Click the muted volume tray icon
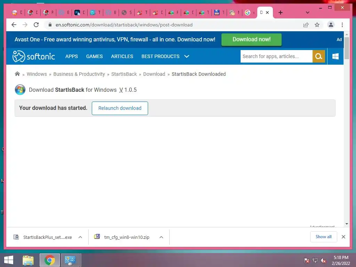 click(x=323, y=260)
